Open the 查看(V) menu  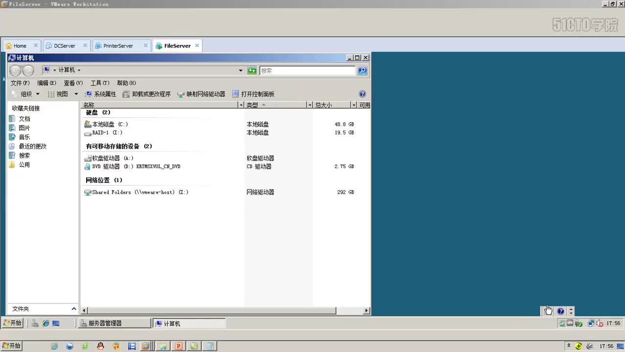pyautogui.click(x=73, y=83)
